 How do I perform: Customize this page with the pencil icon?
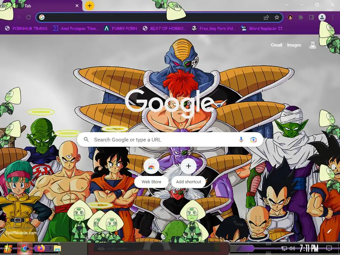329,231
